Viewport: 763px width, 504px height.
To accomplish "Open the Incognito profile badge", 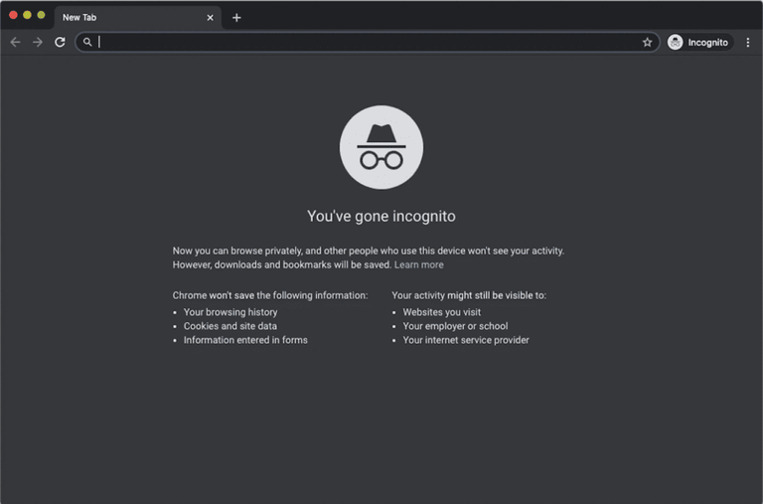I will 699,43.
